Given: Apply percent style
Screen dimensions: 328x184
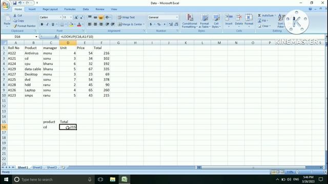Looking at the screenshot, I should pos(159,25).
